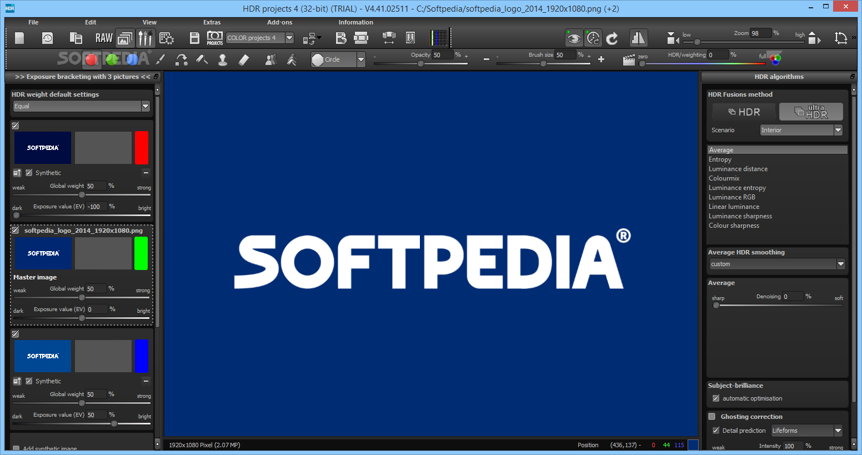Select the green ball weighting brush
862x455 pixels.
pos(112,59)
